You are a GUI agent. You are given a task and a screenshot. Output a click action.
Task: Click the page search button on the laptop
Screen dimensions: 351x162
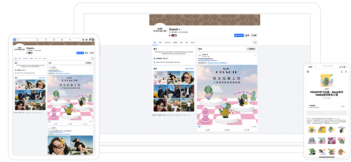254,35
